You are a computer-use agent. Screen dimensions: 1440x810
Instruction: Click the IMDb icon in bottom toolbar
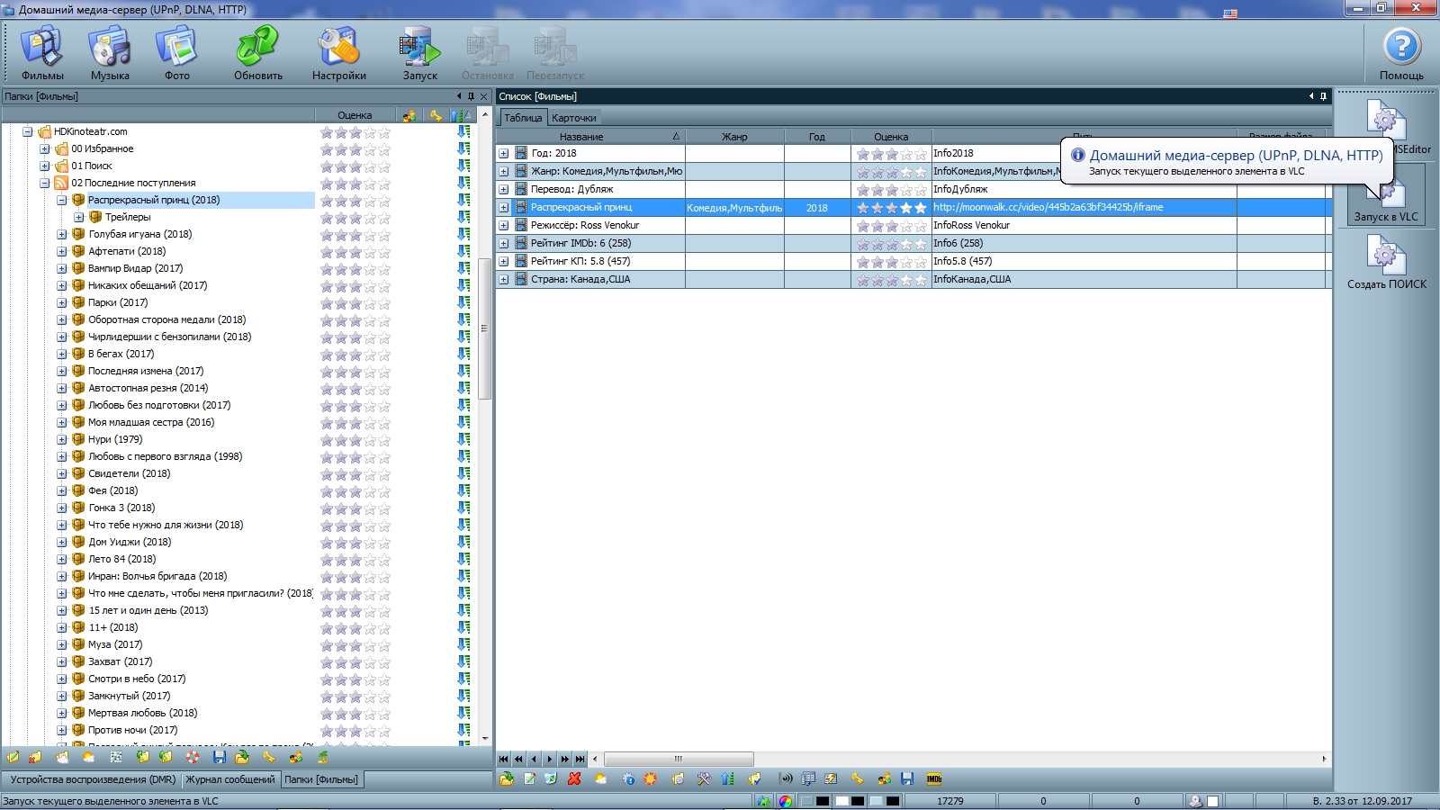[x=934, y=778]
